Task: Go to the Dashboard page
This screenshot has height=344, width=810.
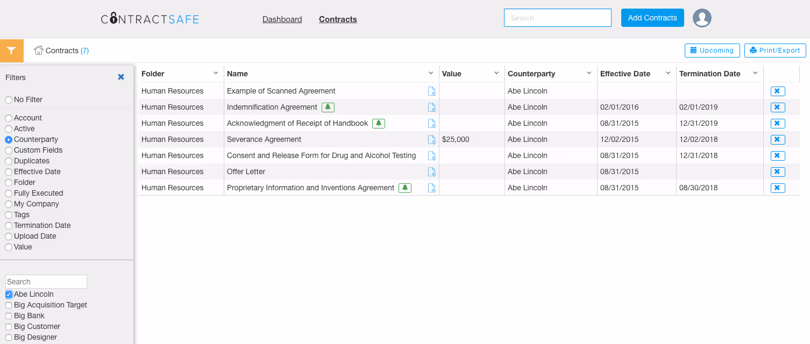Action: [282, 19]
